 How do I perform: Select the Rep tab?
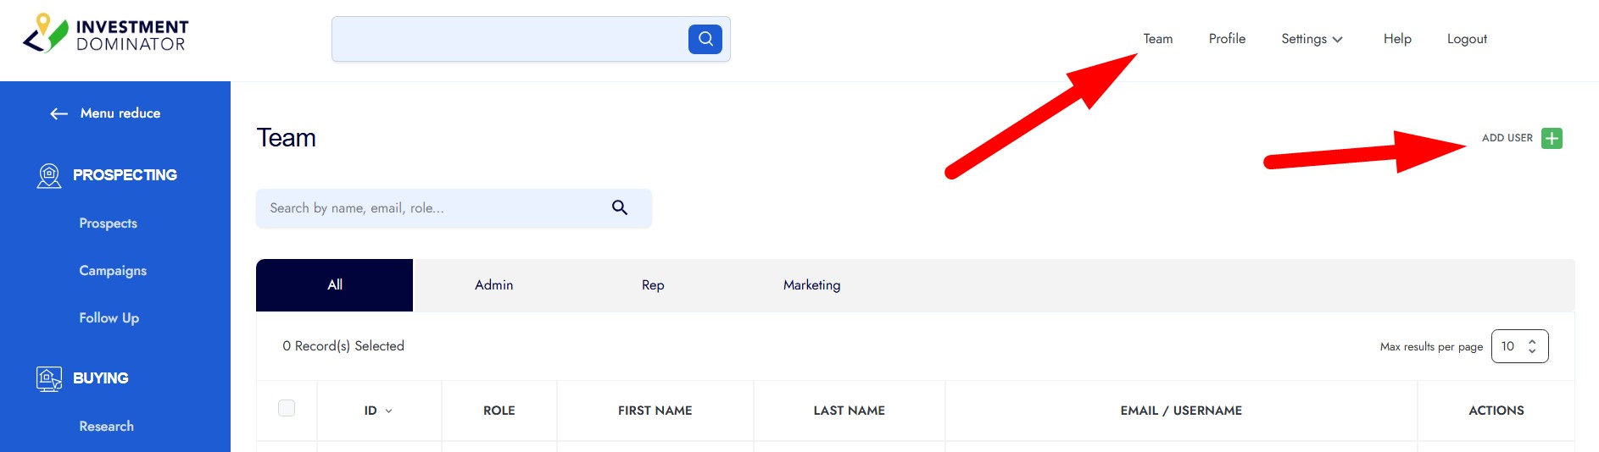point(653,285)
